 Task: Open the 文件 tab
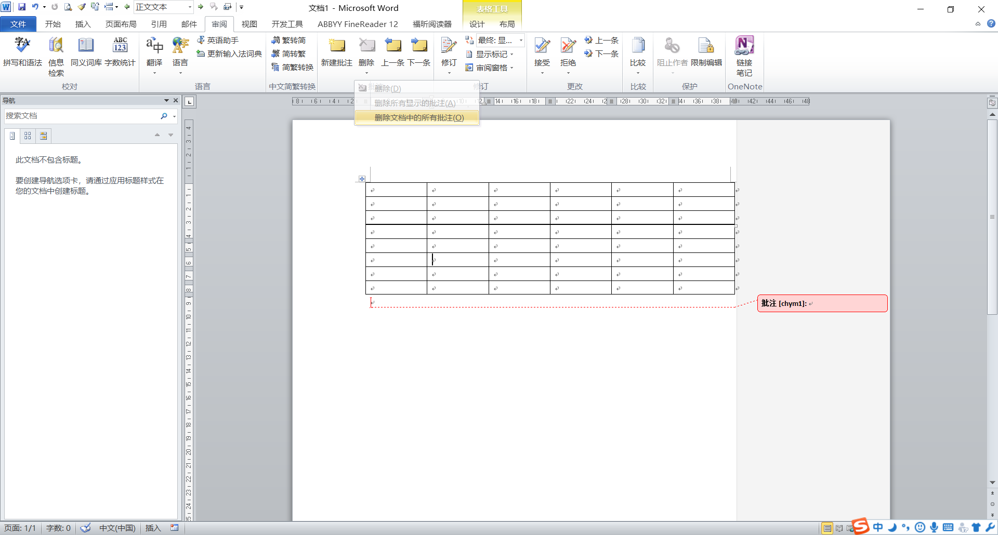point(18,24)
